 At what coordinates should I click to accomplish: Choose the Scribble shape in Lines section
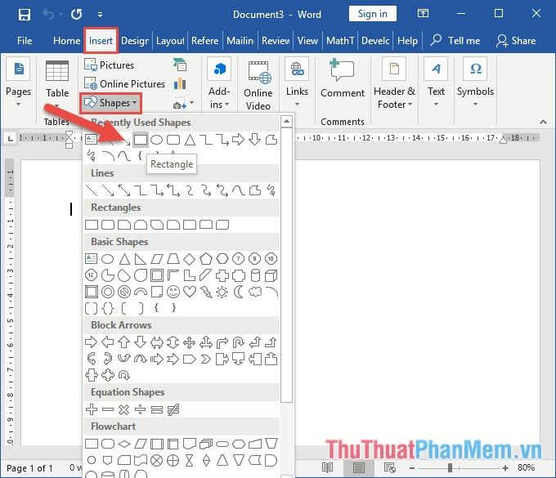tap(271, 190)
